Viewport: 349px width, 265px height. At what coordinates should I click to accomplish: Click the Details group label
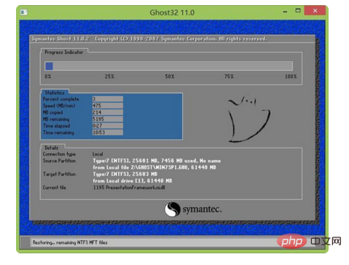click(x=52, y=147)
